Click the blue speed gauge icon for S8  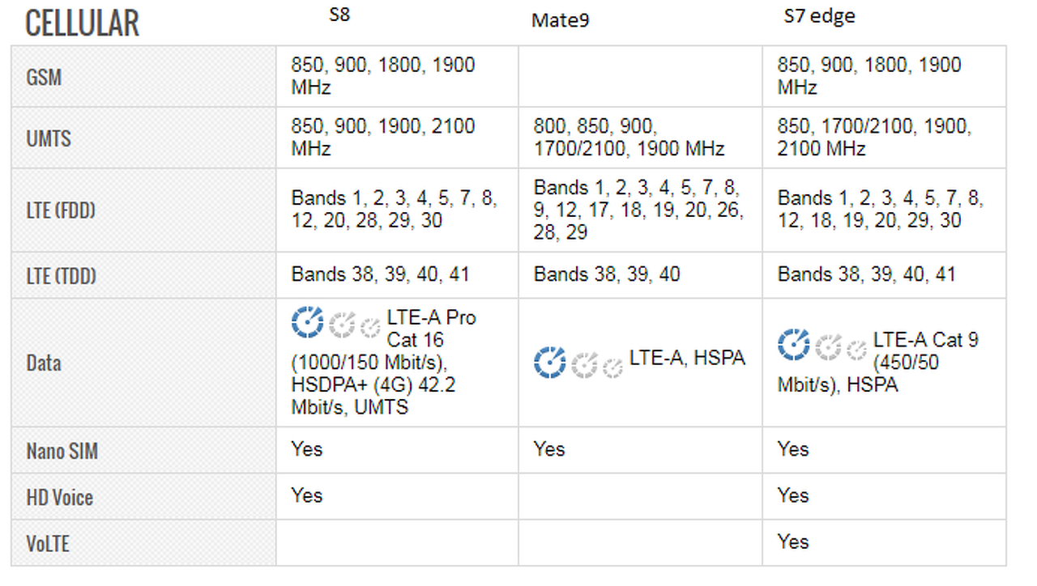tap(307, 322)
